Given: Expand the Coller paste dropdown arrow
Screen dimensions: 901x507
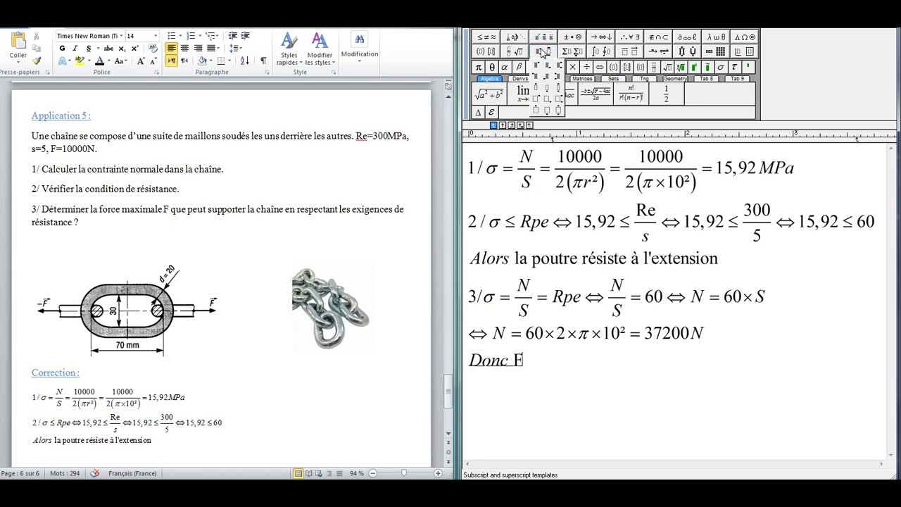Looking at the screenshot, I should [18, 62].
